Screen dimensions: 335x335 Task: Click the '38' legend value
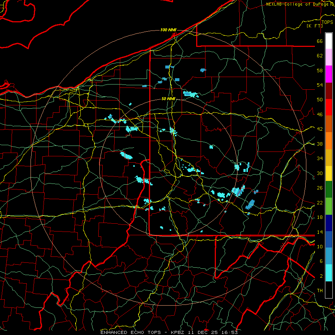(x=320, y=144)
